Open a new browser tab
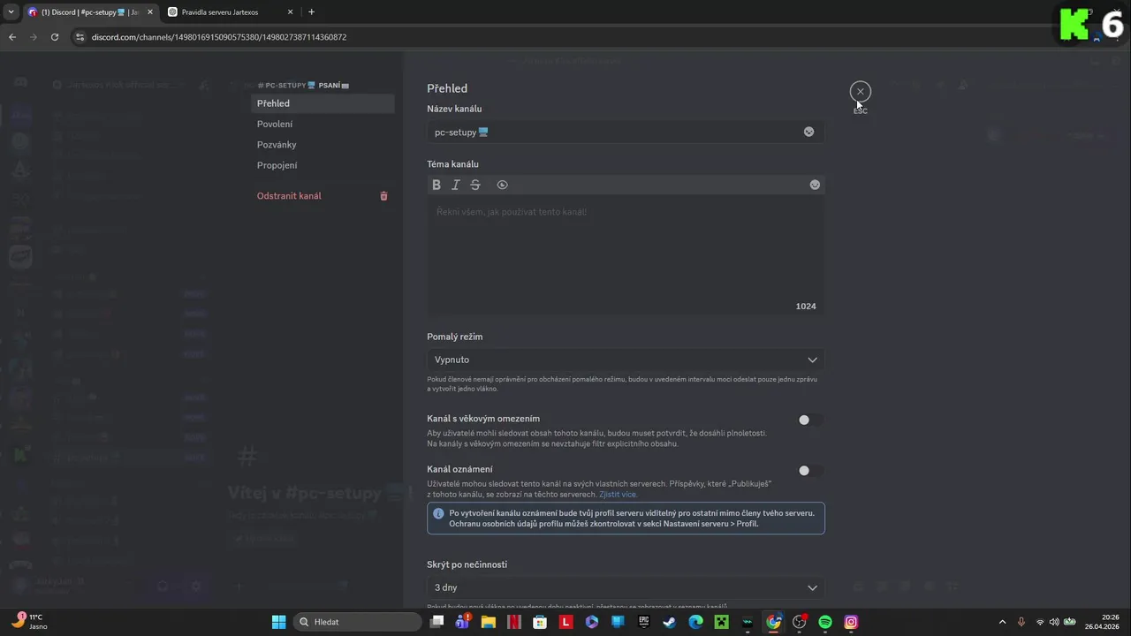The image size is (1131, 636). pos(311,12)
